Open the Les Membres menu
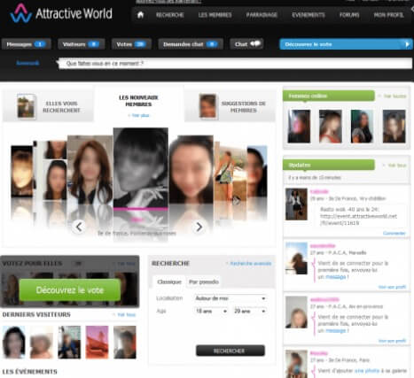Screen dimensions: 414x378 click(215, 15)
